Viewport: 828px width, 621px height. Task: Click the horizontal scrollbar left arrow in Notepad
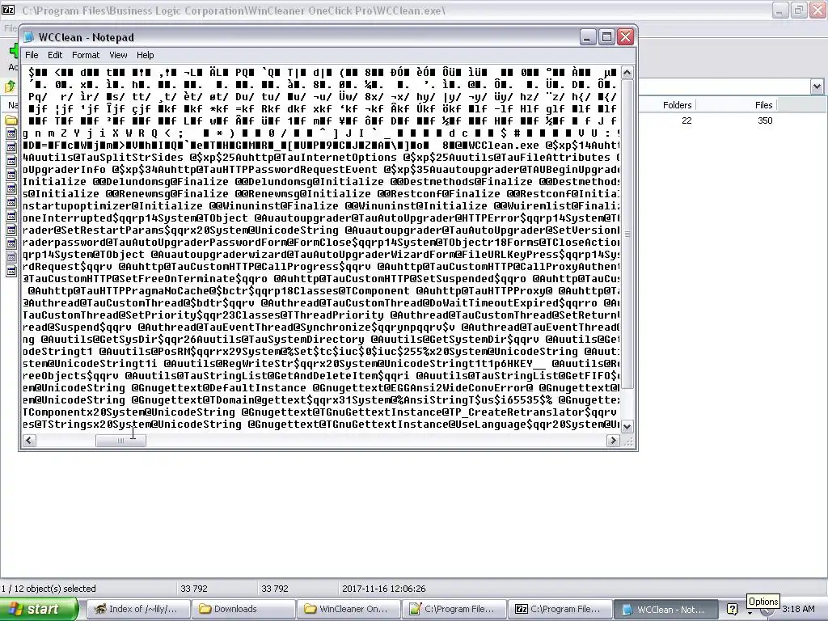30,441
